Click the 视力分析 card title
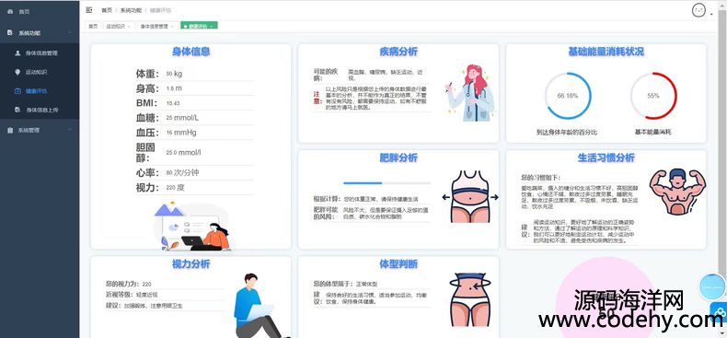The height and width of the screenshot is (338, 727). click(191, 264)
